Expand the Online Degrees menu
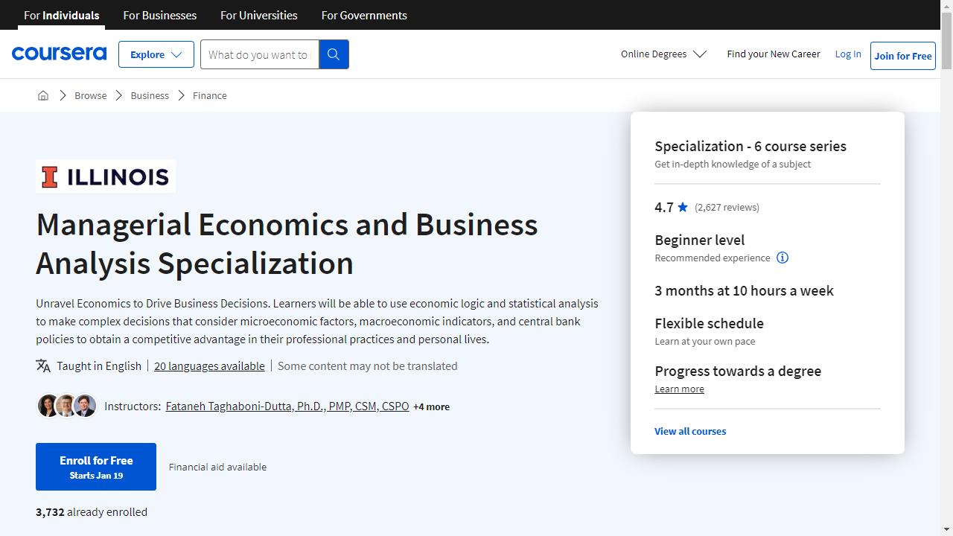This screenshot has width=953, height=536. point(663,54)
